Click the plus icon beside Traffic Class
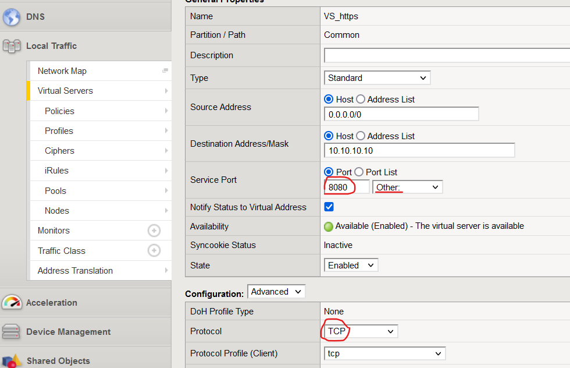Image resolution: width=570 pixels, height=368 pixels. [x=154, y=250]
